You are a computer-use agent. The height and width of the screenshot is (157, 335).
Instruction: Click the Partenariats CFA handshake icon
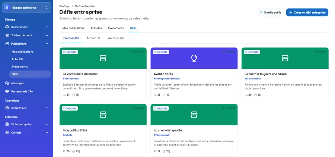7,91
